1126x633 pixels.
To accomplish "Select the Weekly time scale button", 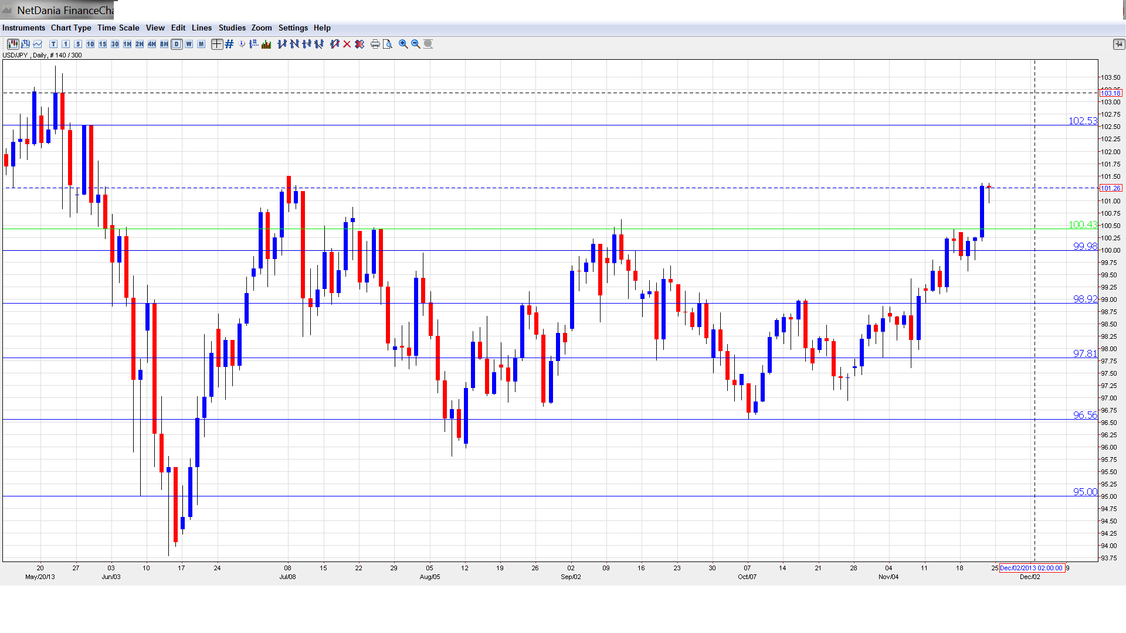I will (189, 44).
